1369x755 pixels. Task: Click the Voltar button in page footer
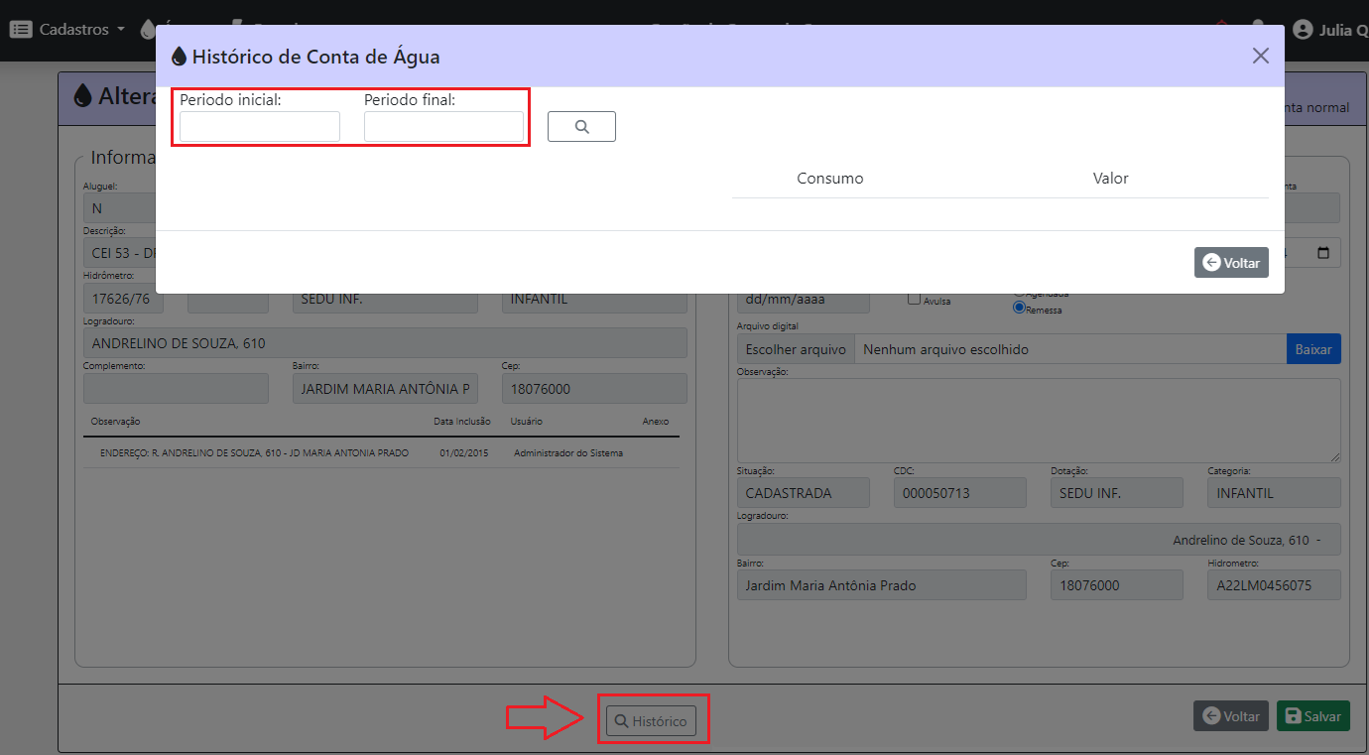point(1230,716)
